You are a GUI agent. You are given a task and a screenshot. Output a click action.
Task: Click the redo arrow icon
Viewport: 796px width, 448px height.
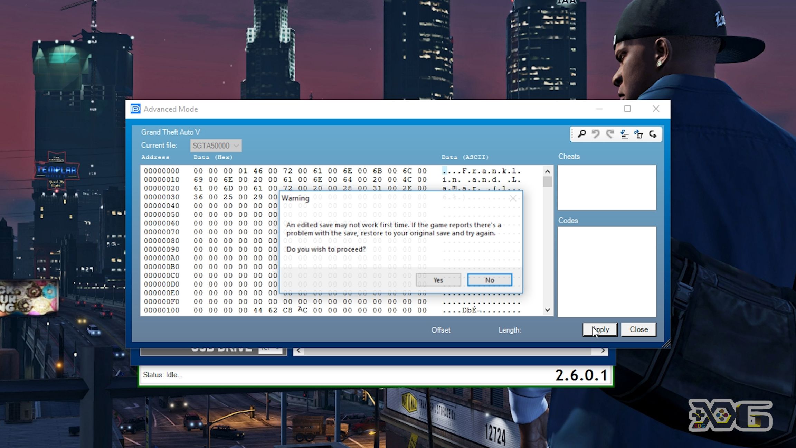point(610,134)
